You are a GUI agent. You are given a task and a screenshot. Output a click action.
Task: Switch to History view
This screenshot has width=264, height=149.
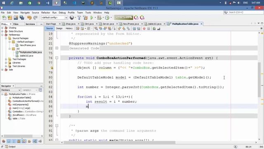69,29
